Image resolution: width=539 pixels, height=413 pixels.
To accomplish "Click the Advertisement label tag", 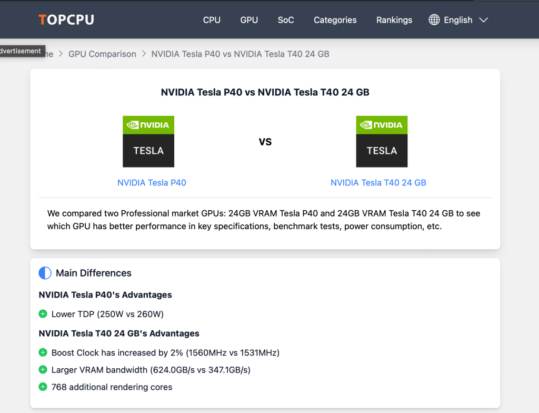I will [21, 51].
